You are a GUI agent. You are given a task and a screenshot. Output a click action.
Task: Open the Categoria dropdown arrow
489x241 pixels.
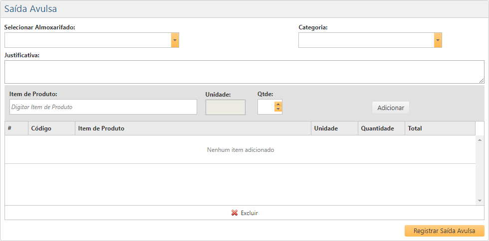point(438,40)
